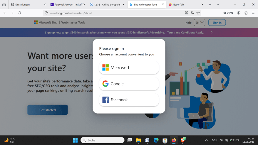Close the Neuer Tab tab
This screenshot has width=258, height=145.
pyautogui.click(x=202, y=5)
